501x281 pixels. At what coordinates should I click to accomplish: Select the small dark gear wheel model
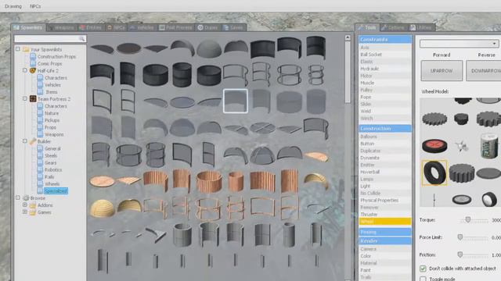[461, 119]
